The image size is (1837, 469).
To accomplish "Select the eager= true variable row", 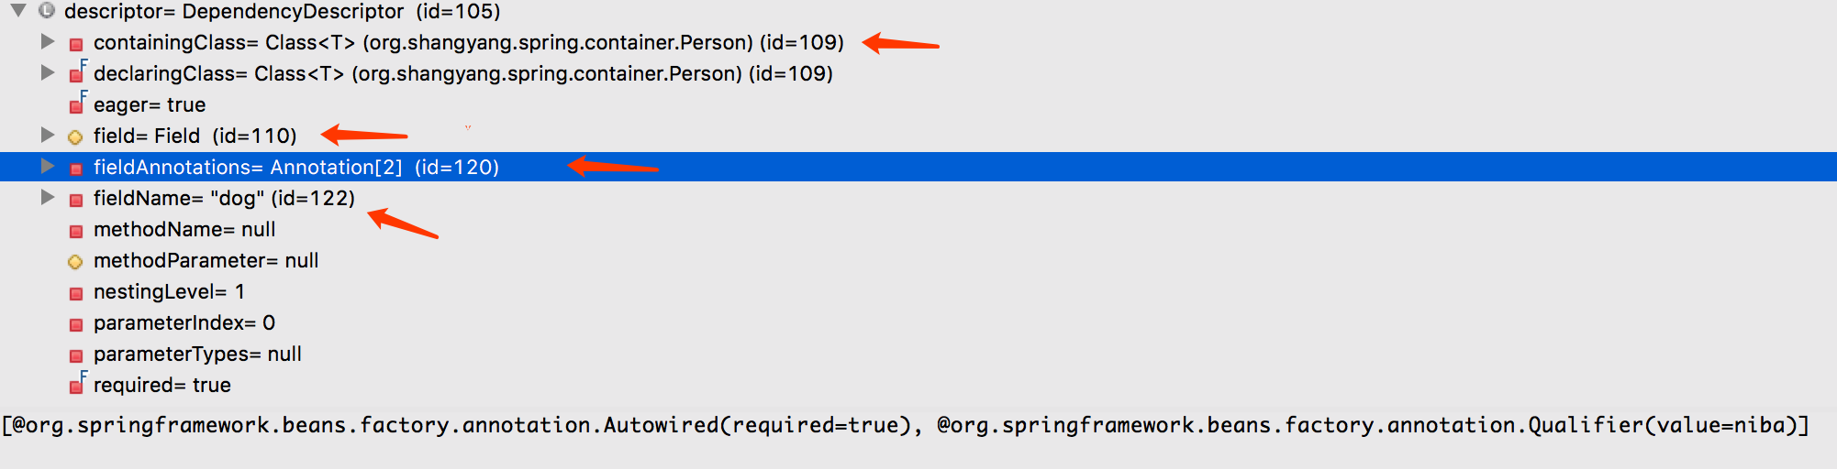I will (150, 104).
